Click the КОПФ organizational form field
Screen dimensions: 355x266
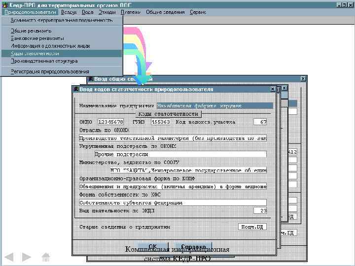coord(173,187)
